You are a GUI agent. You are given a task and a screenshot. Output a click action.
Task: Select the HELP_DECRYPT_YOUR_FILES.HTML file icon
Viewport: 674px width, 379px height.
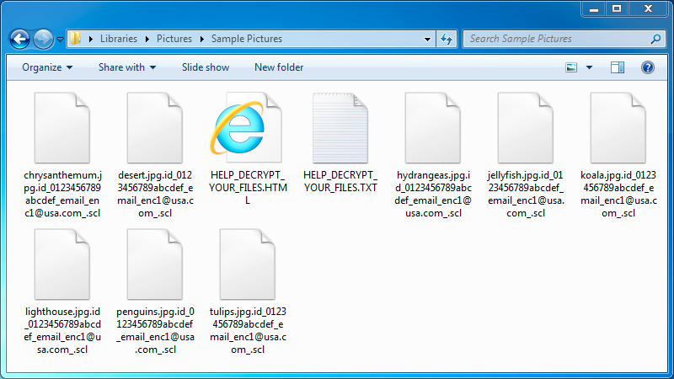[247, 128]
